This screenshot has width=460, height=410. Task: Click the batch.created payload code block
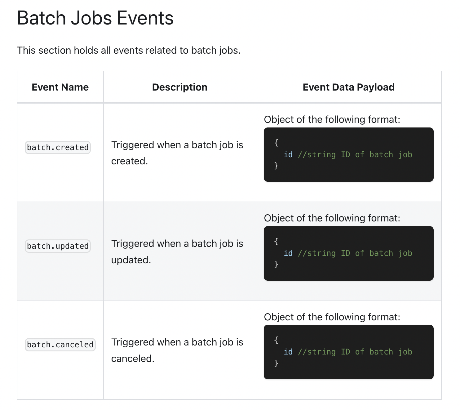(349, 154)
